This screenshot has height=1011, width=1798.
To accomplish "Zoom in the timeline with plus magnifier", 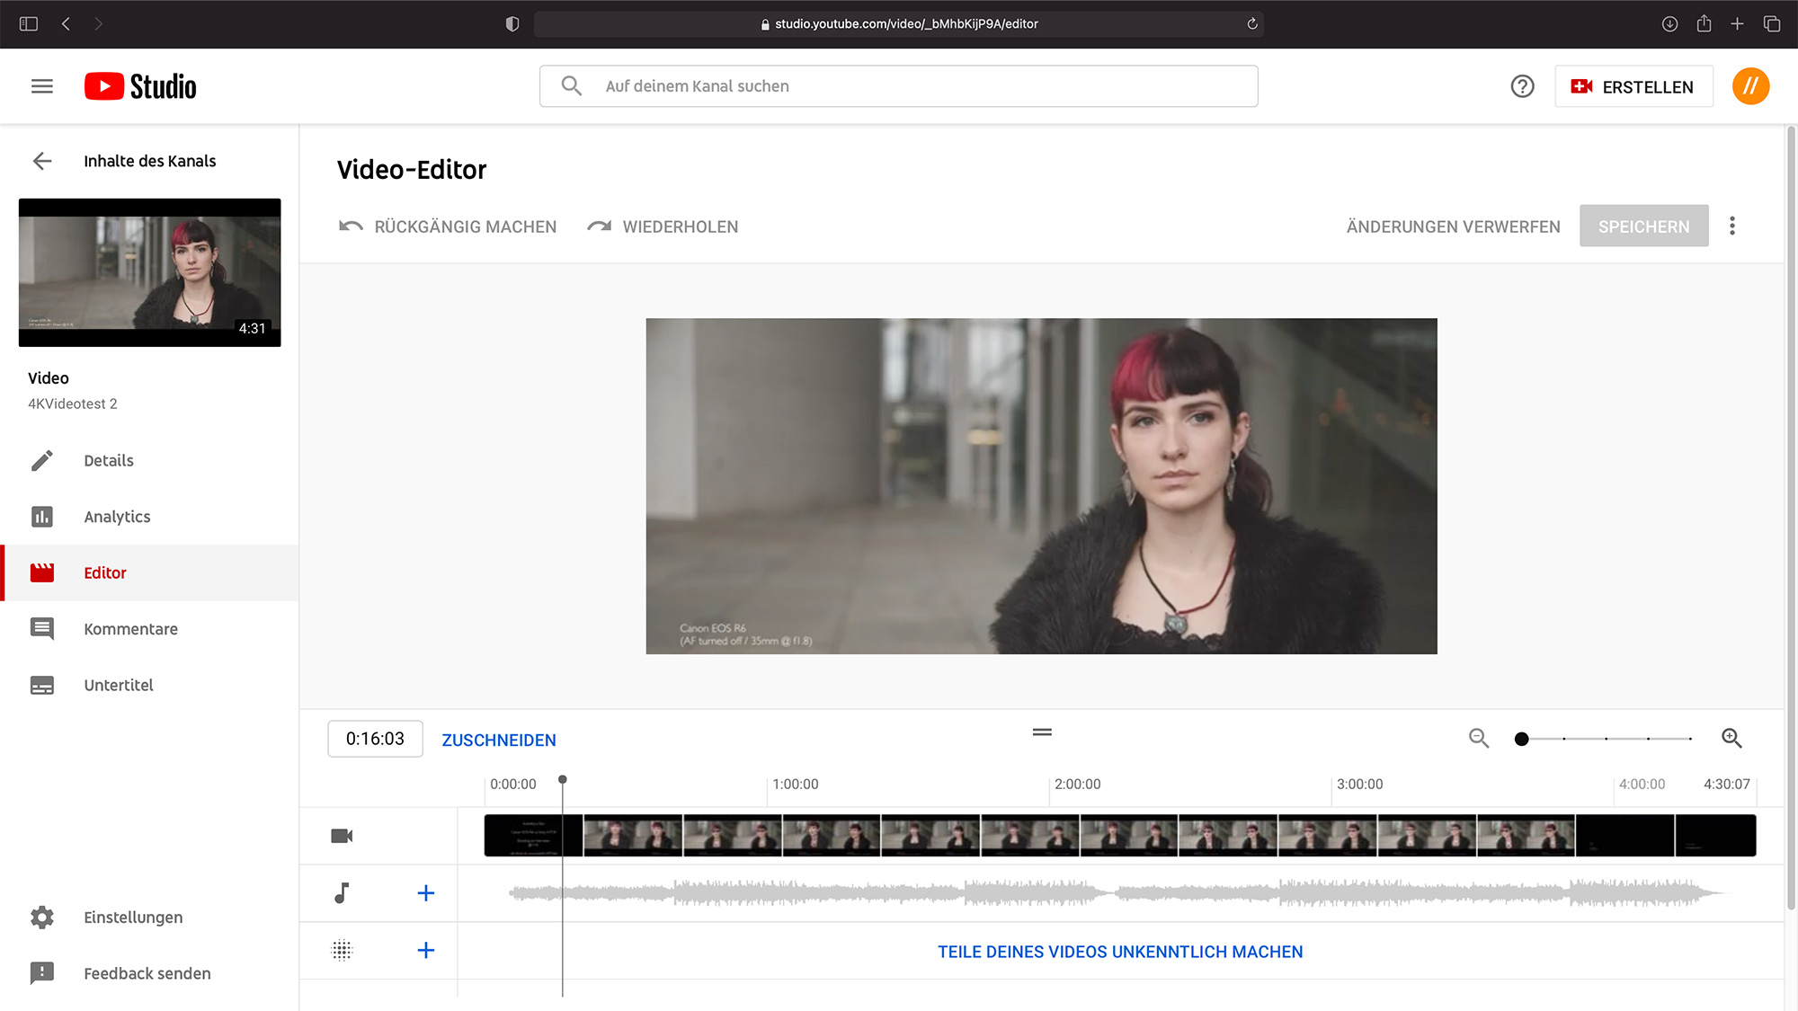I will (1731, 739).
